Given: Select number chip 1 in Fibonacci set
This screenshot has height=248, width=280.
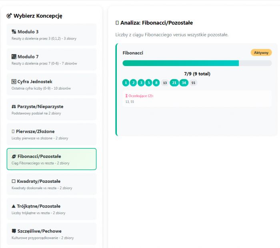Looking at the screenshot, I should pos(126,83).
